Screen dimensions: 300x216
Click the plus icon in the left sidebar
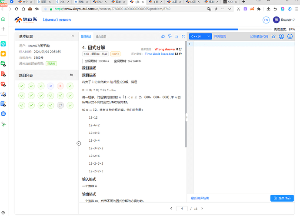[3, 29]
